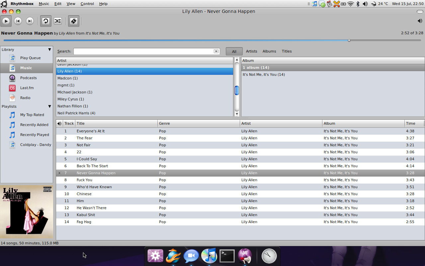This screenshot has height=266, width=425.
Task: Open the Recently Played playlist
Action: 27,135
